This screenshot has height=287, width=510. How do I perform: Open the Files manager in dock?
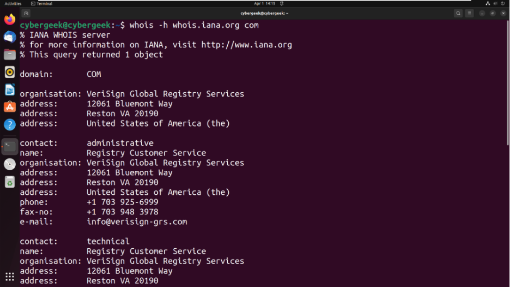pos(10,55)
